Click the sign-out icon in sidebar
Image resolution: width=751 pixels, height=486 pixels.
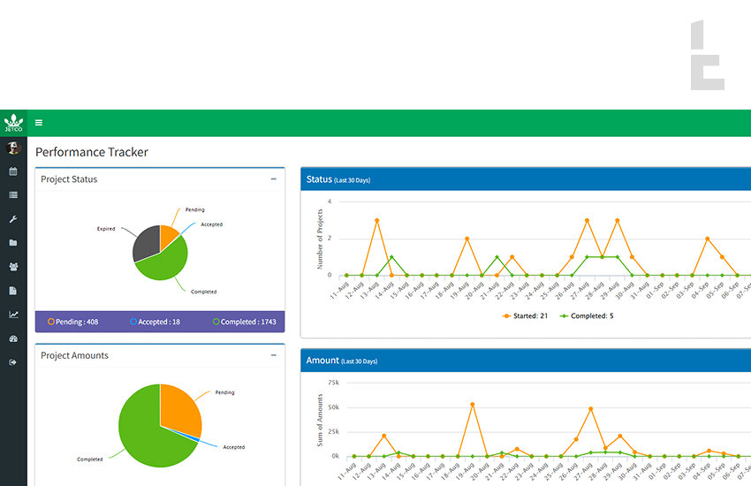coord(13,362)
